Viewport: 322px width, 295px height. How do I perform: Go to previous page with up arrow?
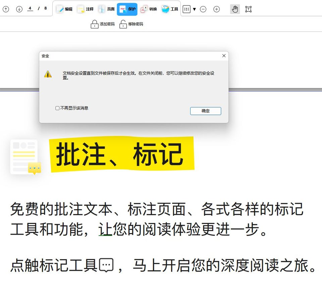[6, 9]
